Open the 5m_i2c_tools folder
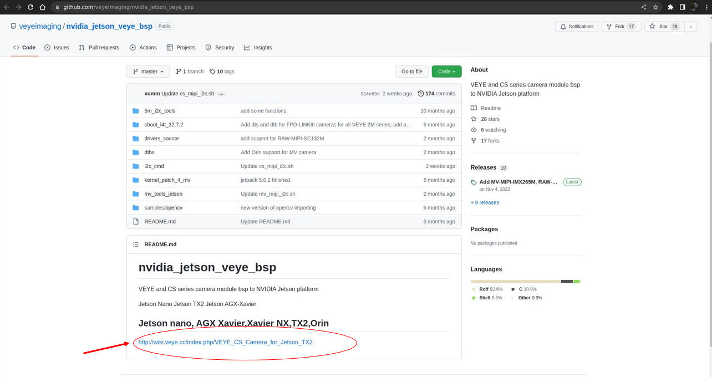This screenshot has height=377, width=712. [160, 111]
